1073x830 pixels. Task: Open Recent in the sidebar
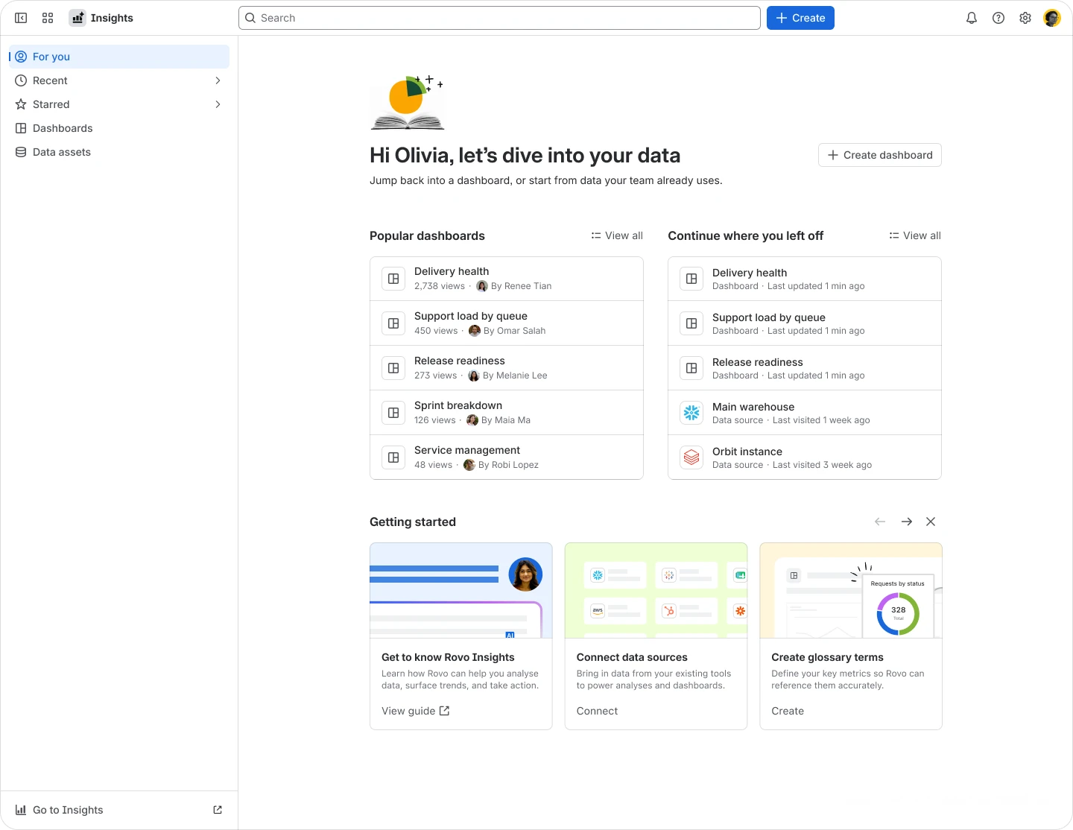[119, 80]
